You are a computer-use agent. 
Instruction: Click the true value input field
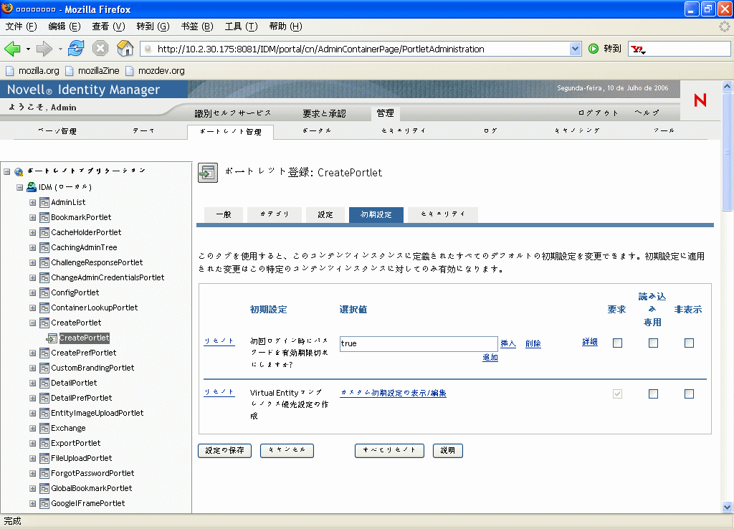tap(419, 343)
